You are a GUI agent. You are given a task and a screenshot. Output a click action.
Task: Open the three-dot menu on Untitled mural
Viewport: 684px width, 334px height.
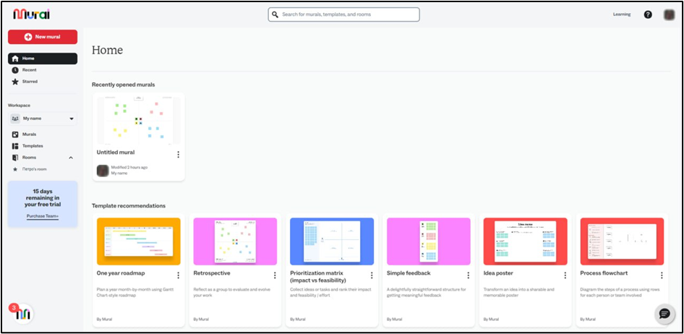point(178,154)
